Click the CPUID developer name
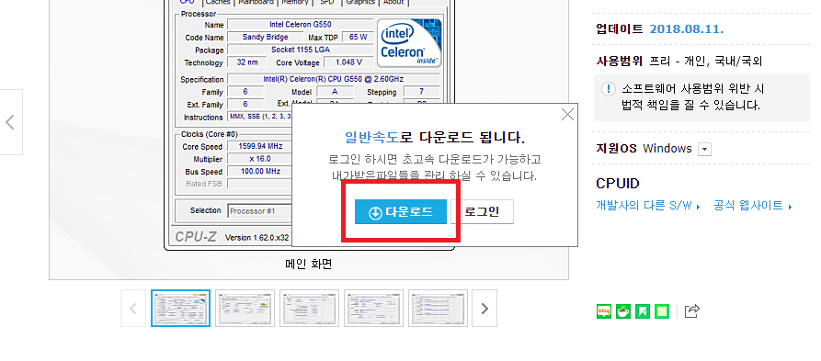The image size is (821, 361). coord(618,184)
